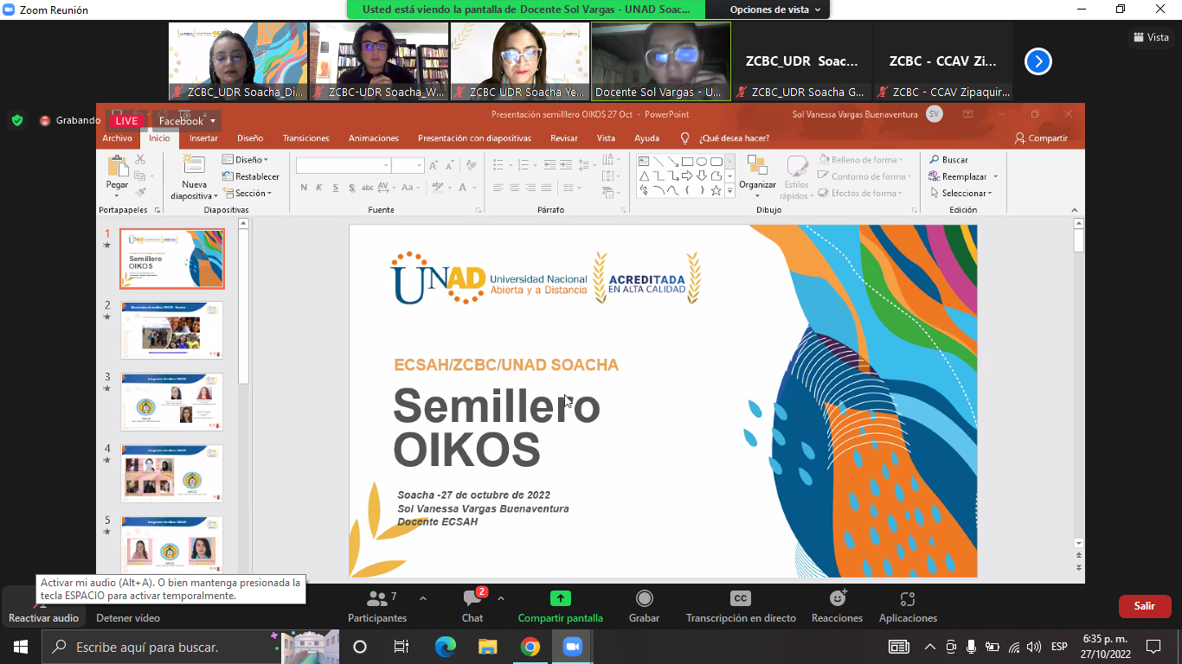Select slide 2 thumbnail in panel
Screen dimensions: 1182x664
171,330
